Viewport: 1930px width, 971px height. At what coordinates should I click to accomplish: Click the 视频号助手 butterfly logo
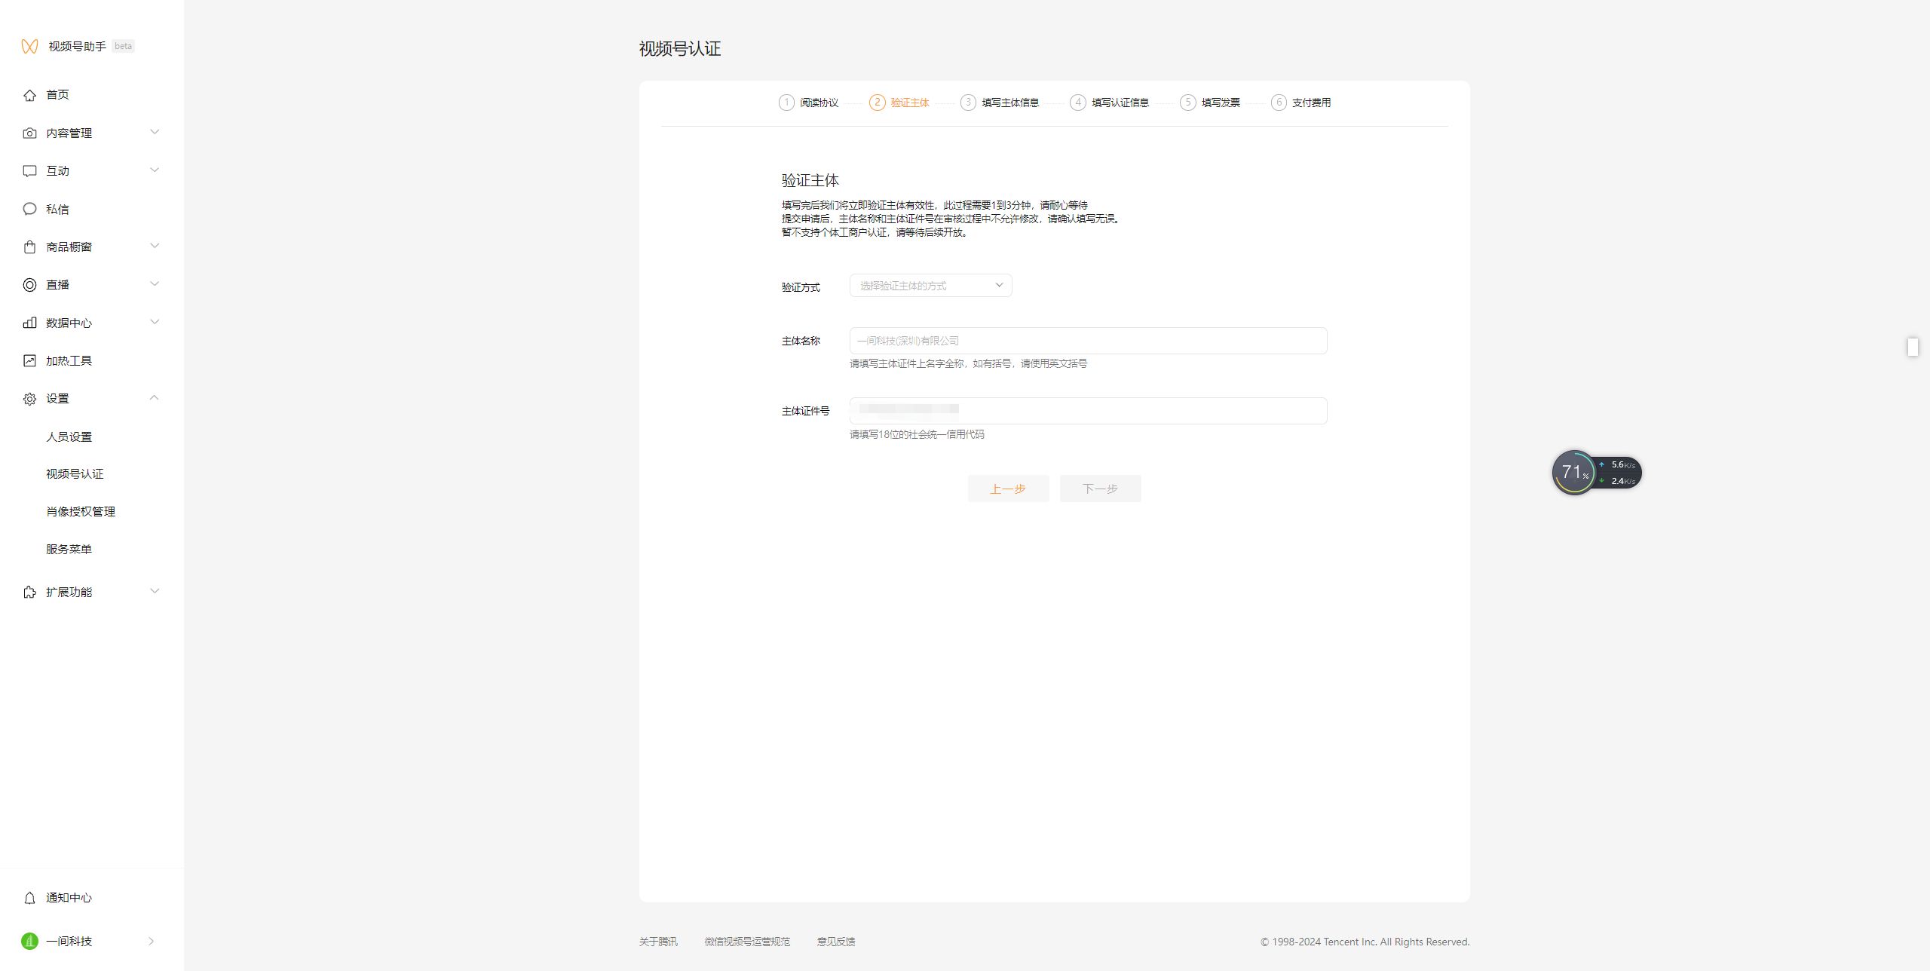29,47
